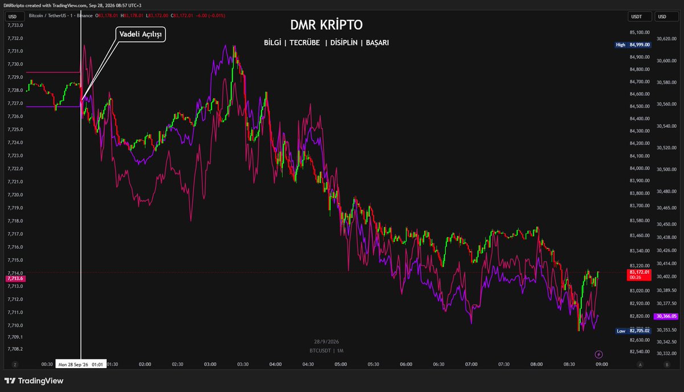Click the purple lightning bolt icon

(598, 354)
